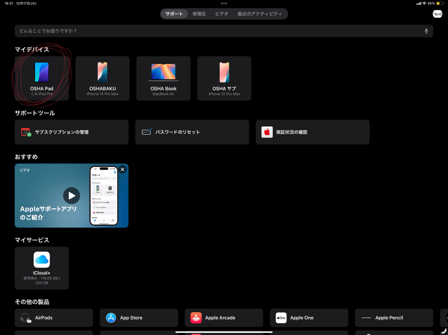Tap the profile avatar icon
This screenshot has height=335, width=448.
coord(437,14)
